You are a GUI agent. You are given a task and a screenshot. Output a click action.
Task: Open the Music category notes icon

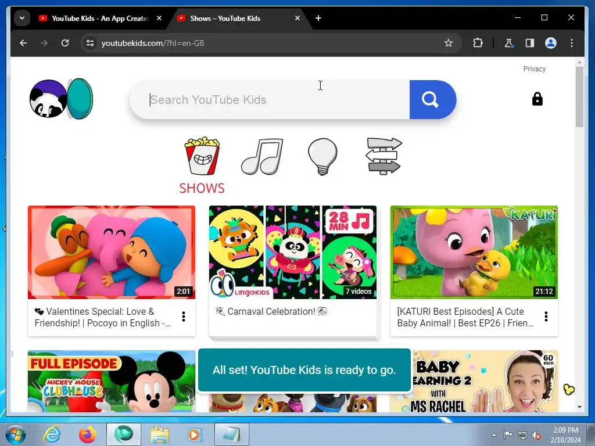tap(262, 156)
